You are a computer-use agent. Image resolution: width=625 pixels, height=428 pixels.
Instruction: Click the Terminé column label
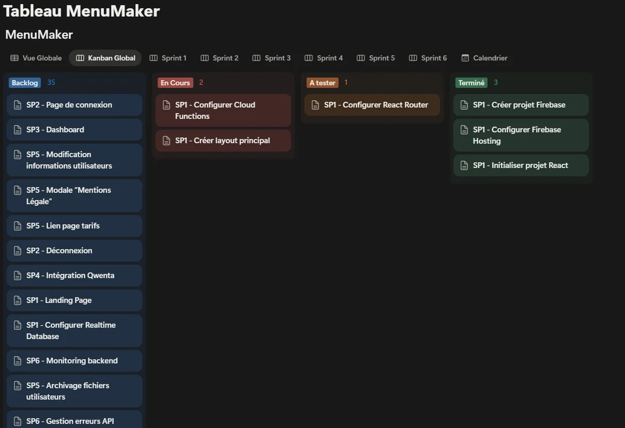click(471, 83)
